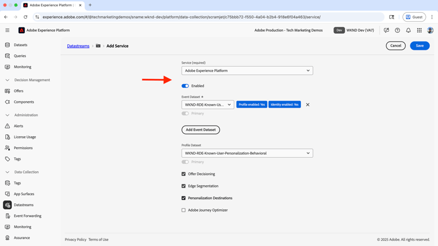
Task: Open the Terms of Use link
Action: point(98,240)
